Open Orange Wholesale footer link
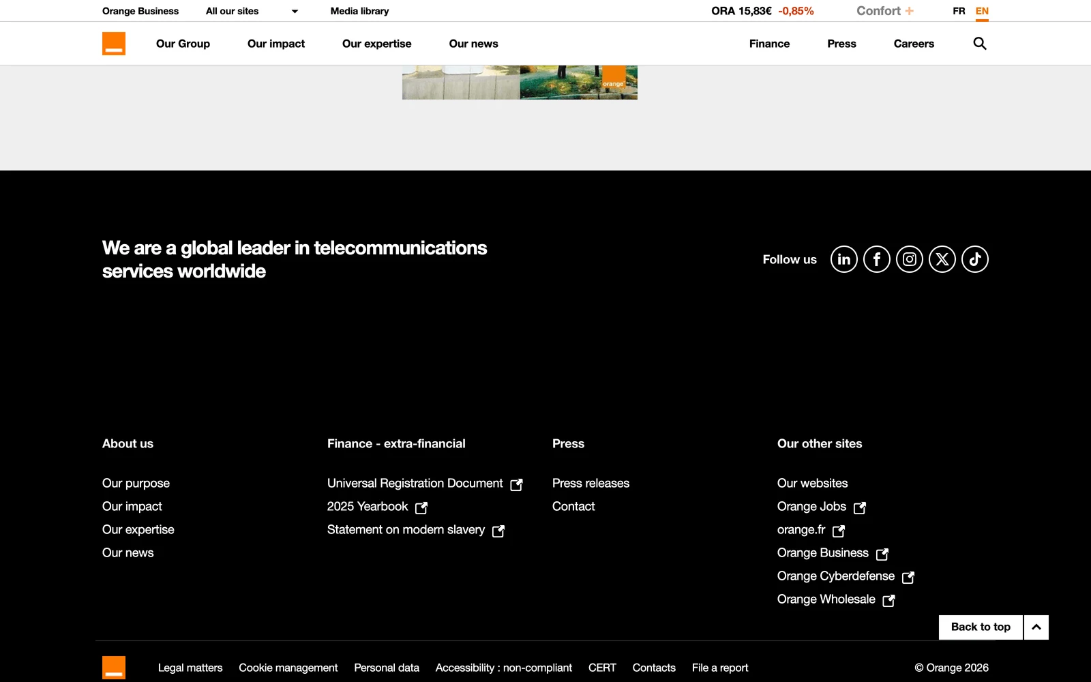Image resolution: width=1091 pixels, height=682 pixels. point(826,599)
